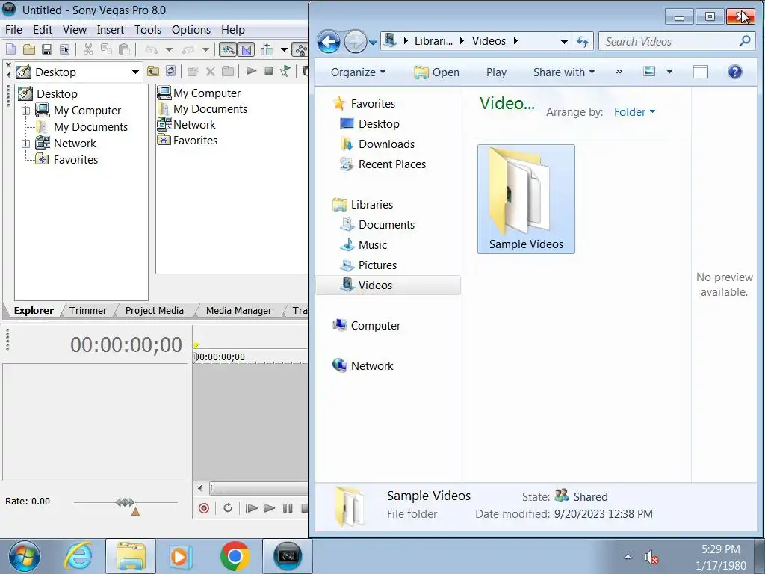Click the Play button in Explorer toolbar
Viewport: 765px width, 574px height.
click(496, 72)
